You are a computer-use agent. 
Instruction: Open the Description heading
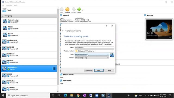coord(67,81)
